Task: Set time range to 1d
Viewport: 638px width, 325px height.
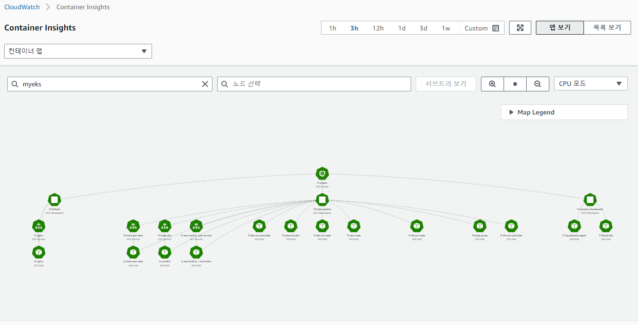Action: point(402,28)
